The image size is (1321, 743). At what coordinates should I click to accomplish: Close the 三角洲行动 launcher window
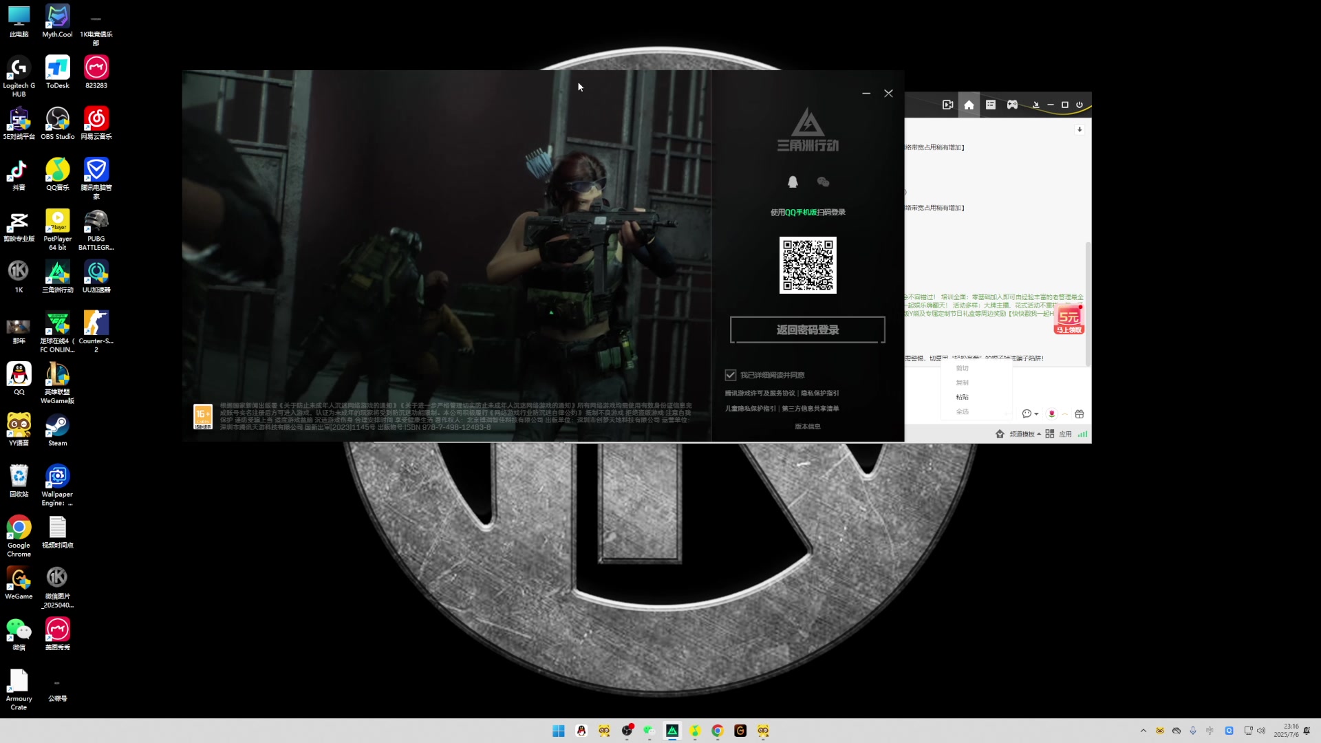click(x=888, y=94)
